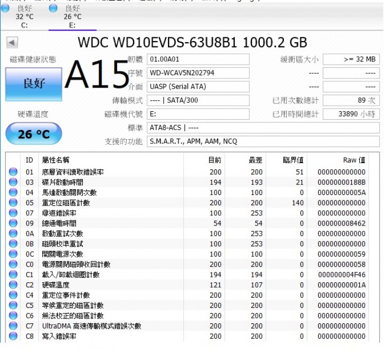Click status icon for attribute 0A
This screenshot has height=349, width=385.
13,234
